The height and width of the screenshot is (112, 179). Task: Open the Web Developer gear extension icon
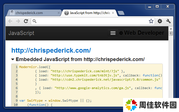(x=160, y=21)
